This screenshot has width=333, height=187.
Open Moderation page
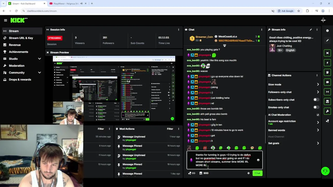pyautogui.click(x=22, y=66)
